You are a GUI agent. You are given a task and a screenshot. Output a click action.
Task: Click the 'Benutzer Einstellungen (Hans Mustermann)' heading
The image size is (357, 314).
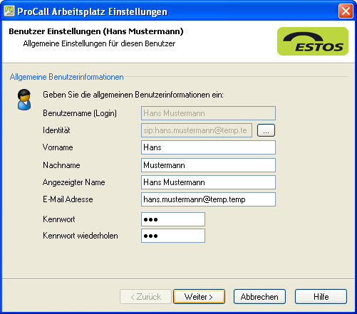(96, 31)
